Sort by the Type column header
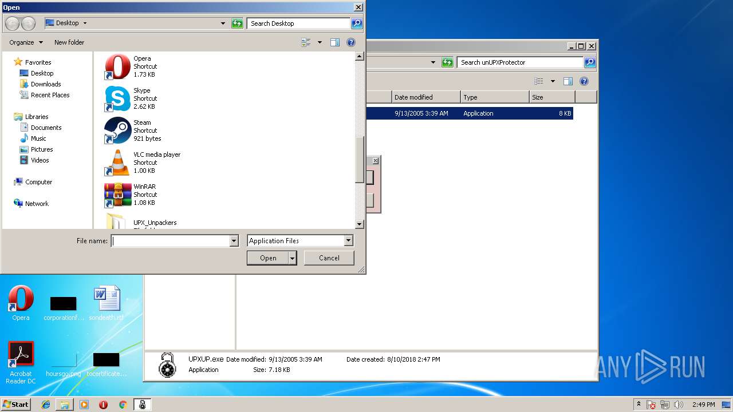This screenshot has width=733, height=412. point(495,97)
